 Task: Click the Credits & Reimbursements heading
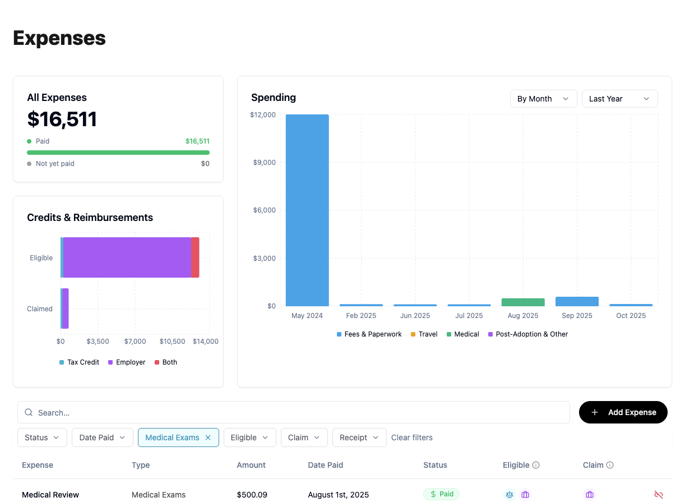(90, 218)
